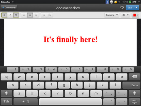Click the Wi-Fi status icon

(124, 2)
